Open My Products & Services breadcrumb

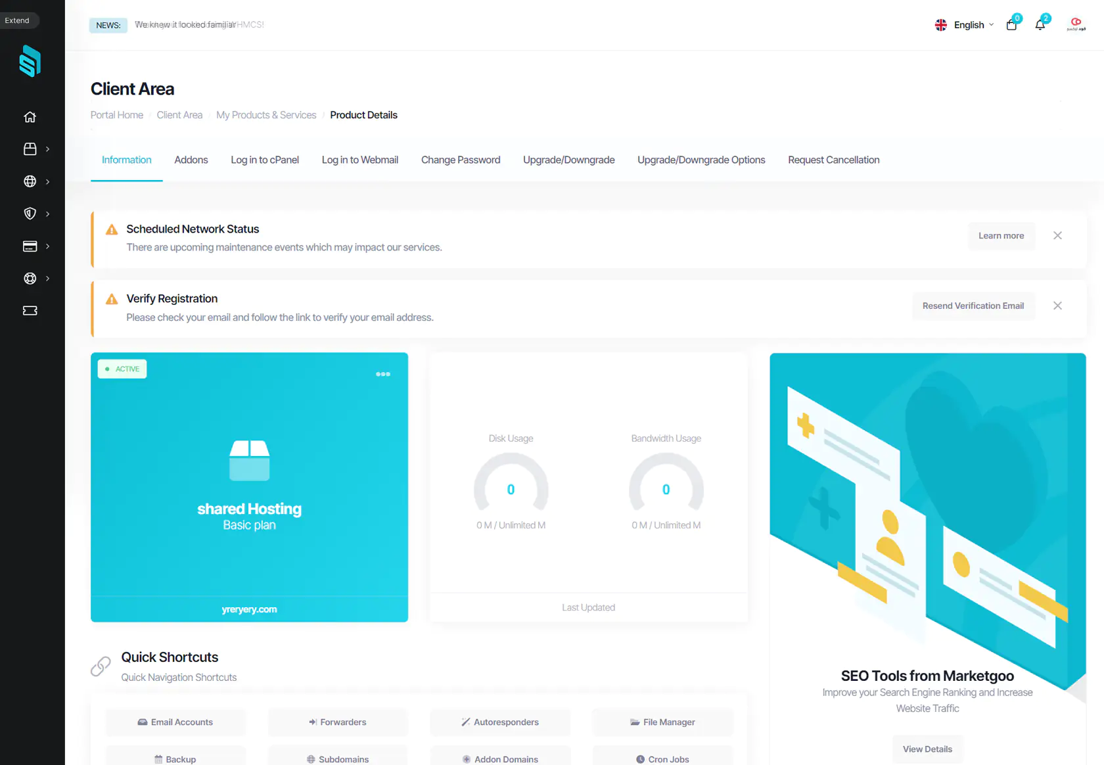[266, 115]
